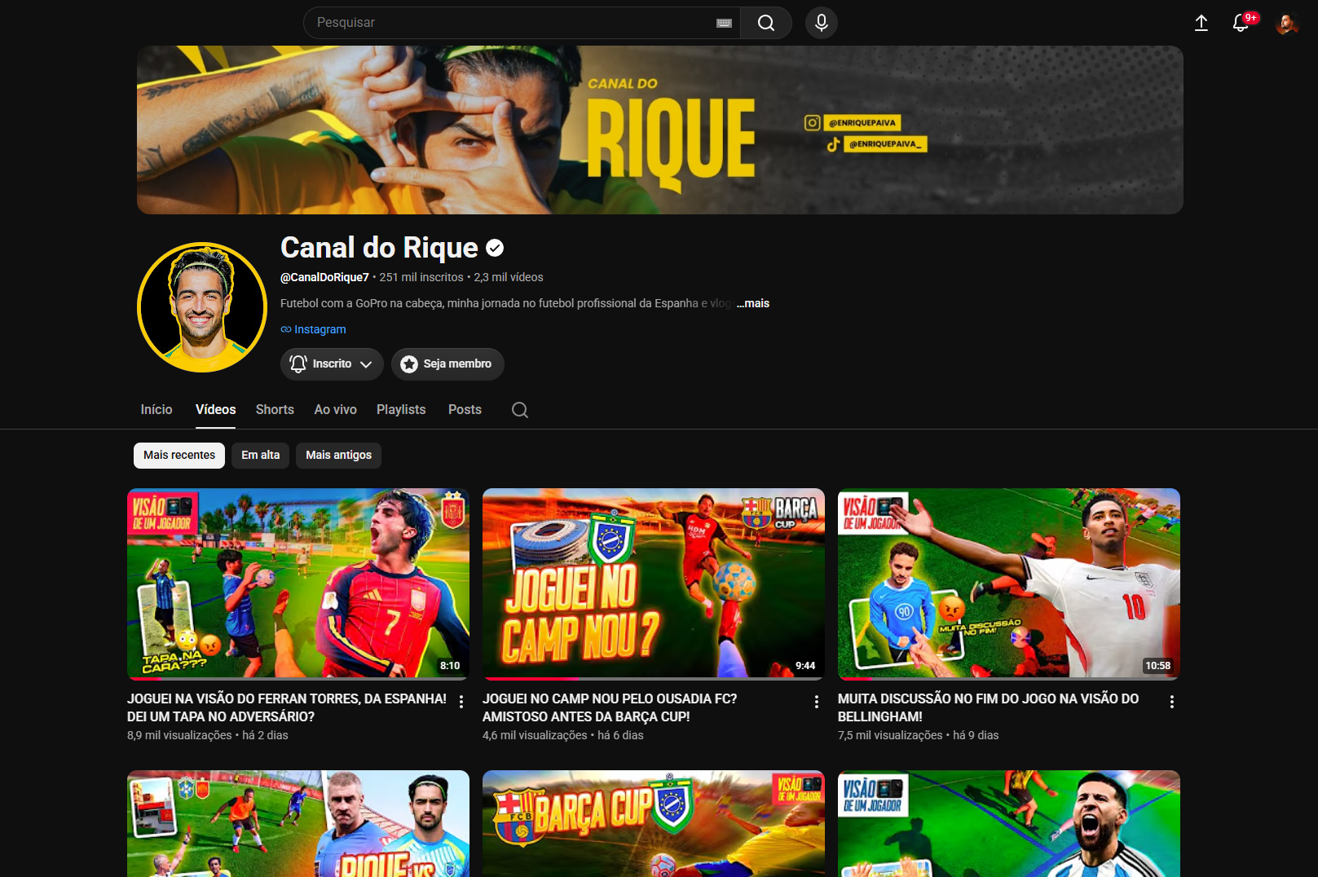
Task: Click the channel profile picture
Action: (x=202, y=307)
